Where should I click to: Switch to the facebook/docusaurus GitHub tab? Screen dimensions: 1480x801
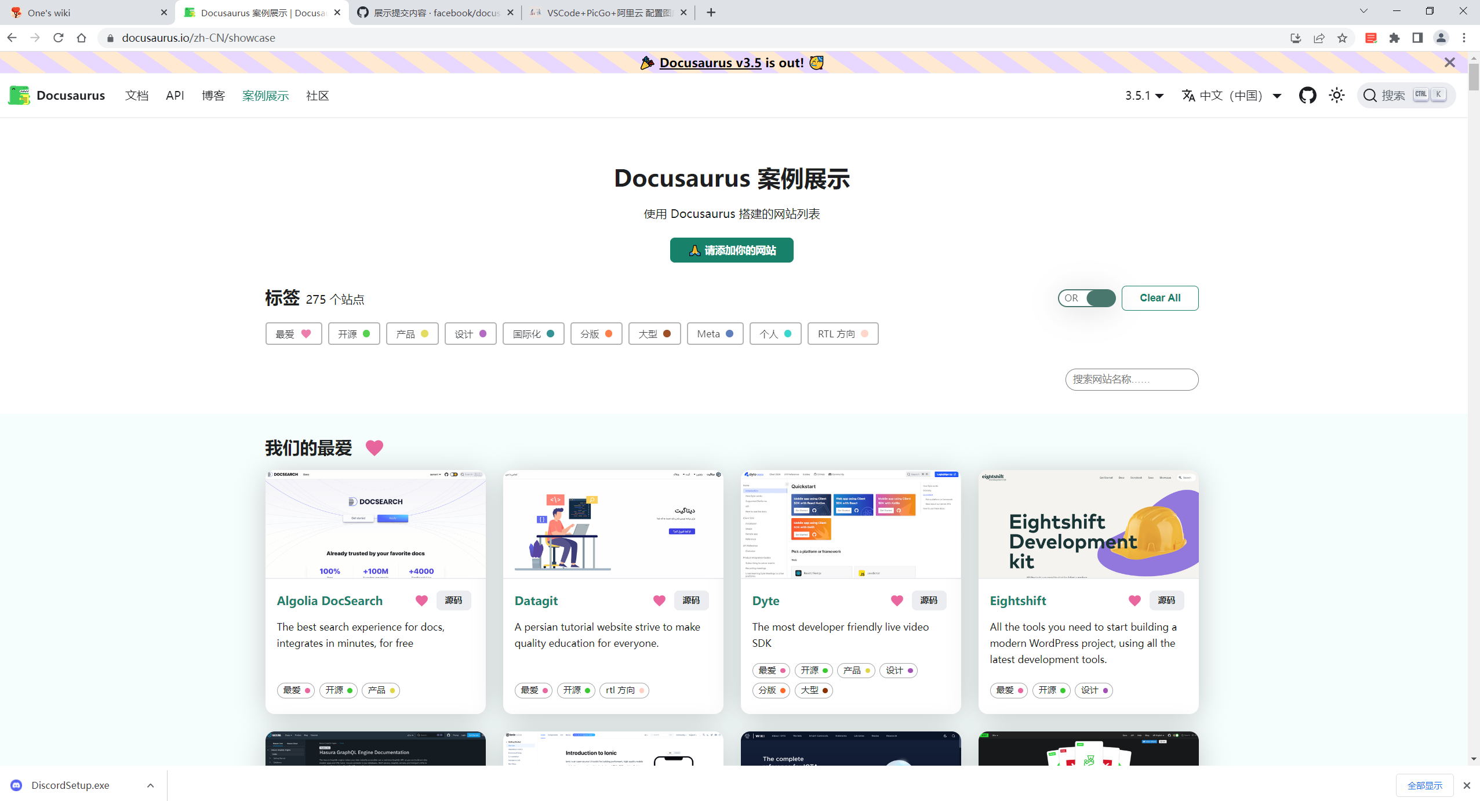click(x=435, y=12)
